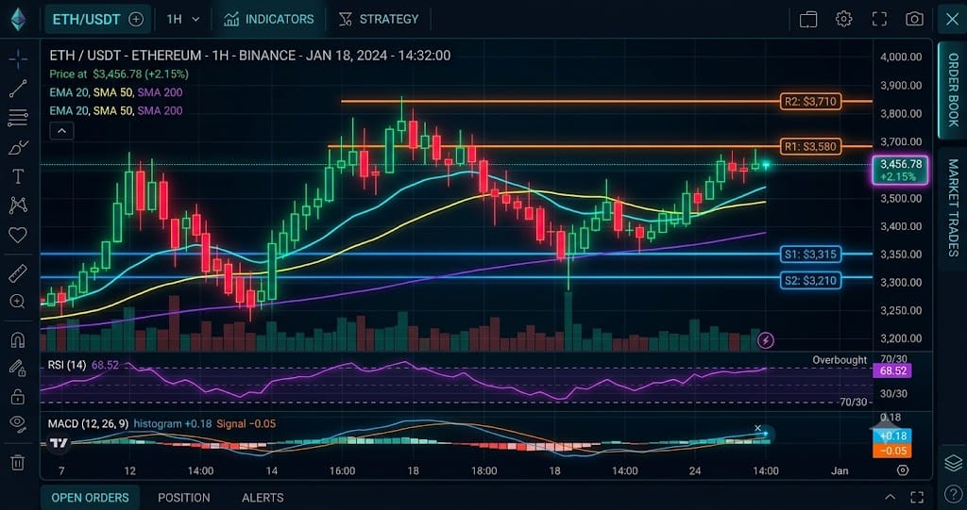Open help via question mark icon
The height and width of the screenshot is (510, 967).
point(953,493)
